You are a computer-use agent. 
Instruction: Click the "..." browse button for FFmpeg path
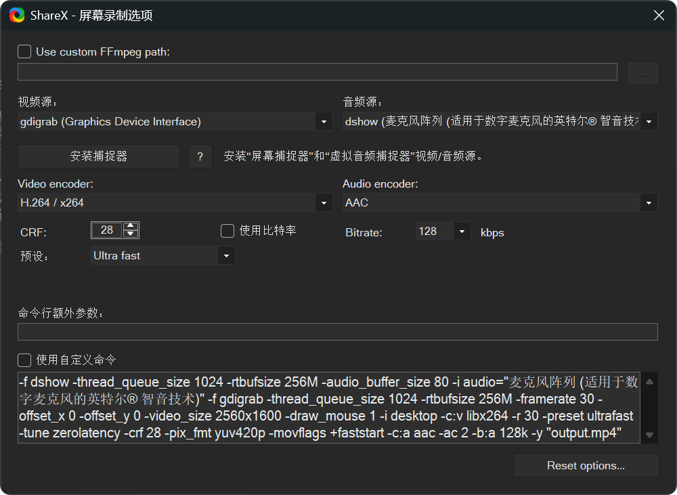point(642,72)
